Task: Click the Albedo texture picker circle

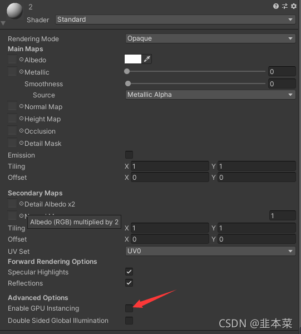Action: tap(21, 60)
